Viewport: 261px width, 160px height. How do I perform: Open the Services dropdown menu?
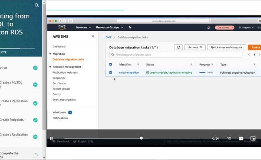pos(83,27)
